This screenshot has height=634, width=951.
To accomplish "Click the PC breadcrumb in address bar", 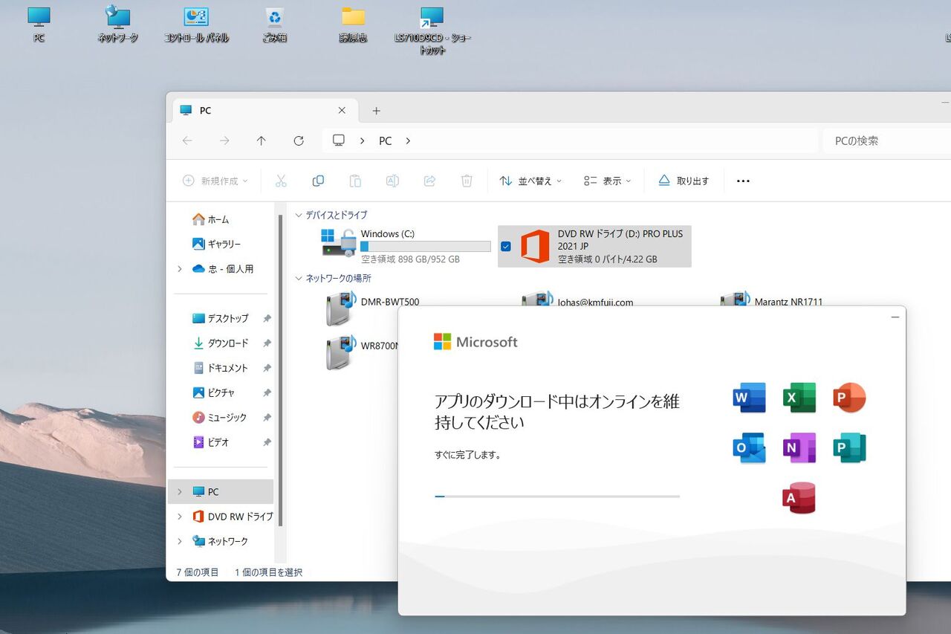I will pyautogui.click(x=385, y=140).
